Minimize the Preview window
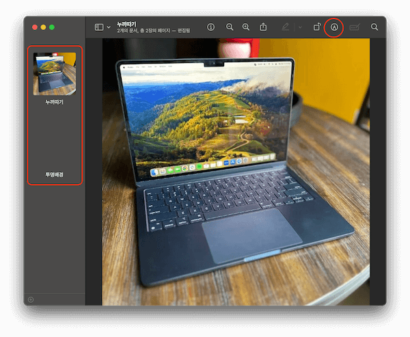Screen dimensions: 410x337 [44, 27]
